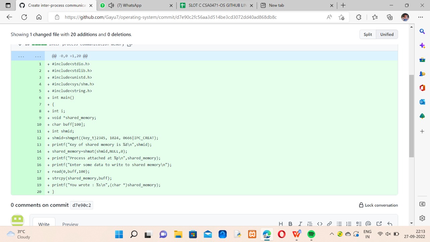This screenshot has height=242, width=430.
Task: Open Edge sidebar settings gear
Action: [422, 218]
